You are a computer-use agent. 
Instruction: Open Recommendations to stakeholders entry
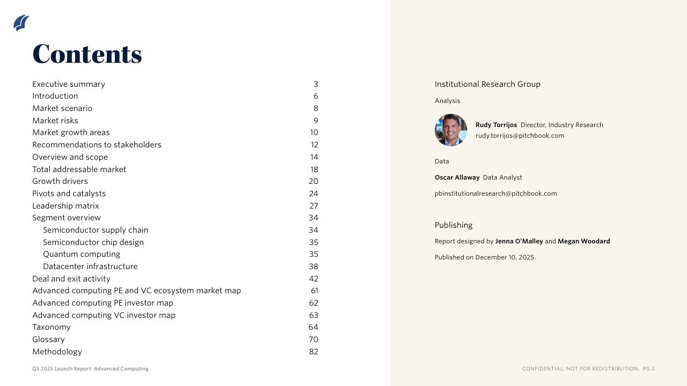(x=97, y=145)
